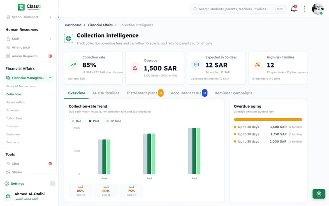Click the Attendance sidebar label
Screen dimensions: 329x206
pos(21,47)
